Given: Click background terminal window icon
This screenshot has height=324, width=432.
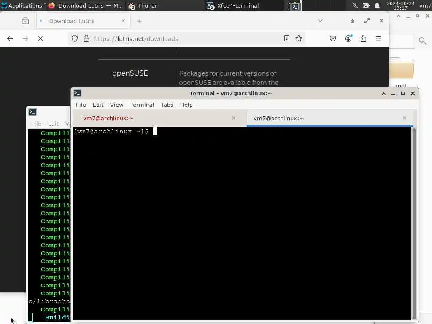Looking at the screenshot, I should (x=32, y=112).
